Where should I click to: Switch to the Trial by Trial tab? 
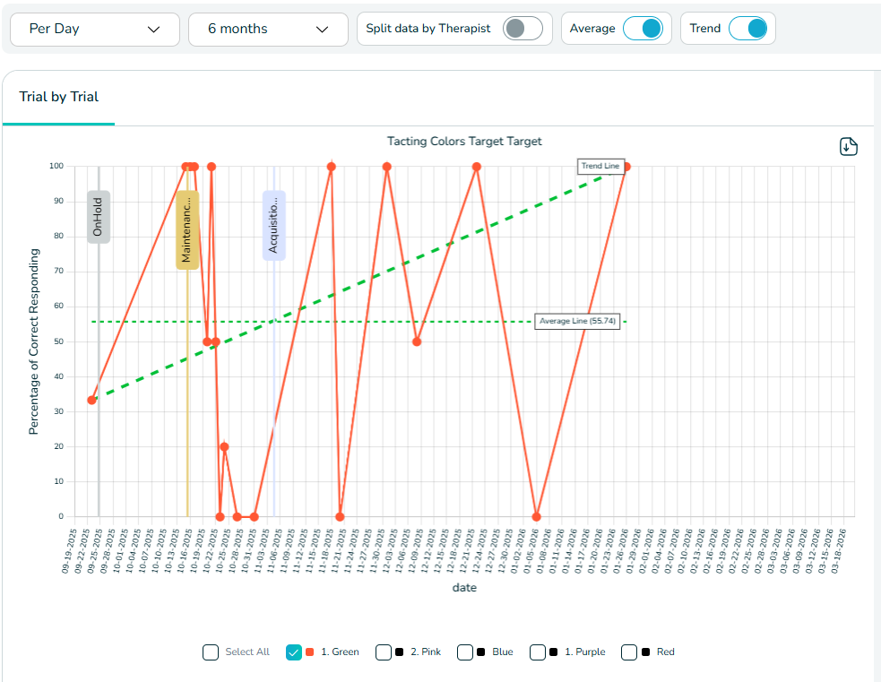tap(59, 97)
